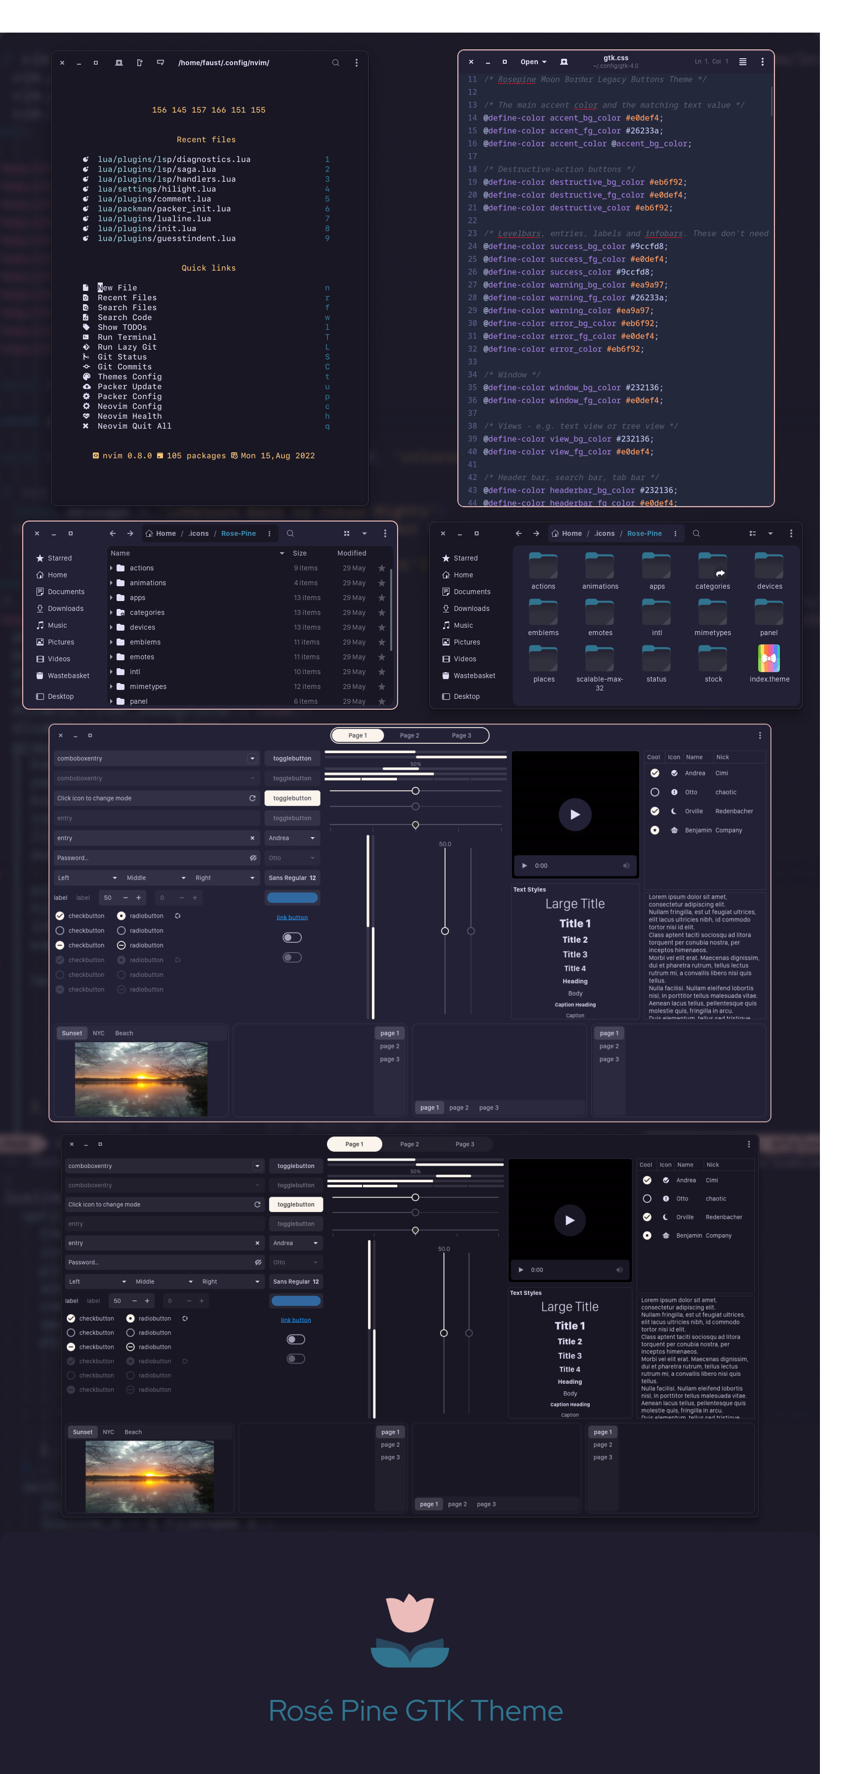This screenshot has height=1774, width=854.
Task: Click first horizontal slider handle in lower widget window
Action: pyautogui.click(x=415, y=1198)
